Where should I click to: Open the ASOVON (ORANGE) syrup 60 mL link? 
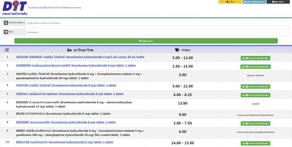tap(80, 57)
